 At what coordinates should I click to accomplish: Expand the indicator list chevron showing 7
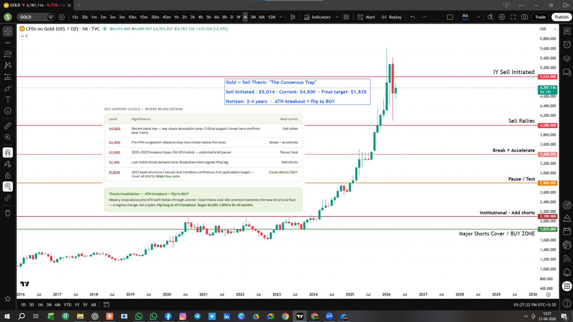[x=23, y=36]
